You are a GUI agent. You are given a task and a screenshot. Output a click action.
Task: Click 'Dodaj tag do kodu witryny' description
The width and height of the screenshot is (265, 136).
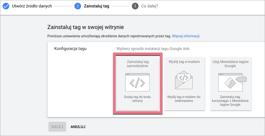(137, 99)
